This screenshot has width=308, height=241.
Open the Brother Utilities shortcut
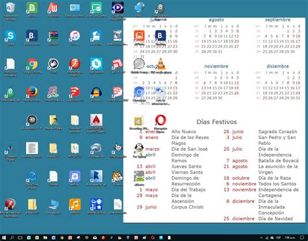(96, 204)
